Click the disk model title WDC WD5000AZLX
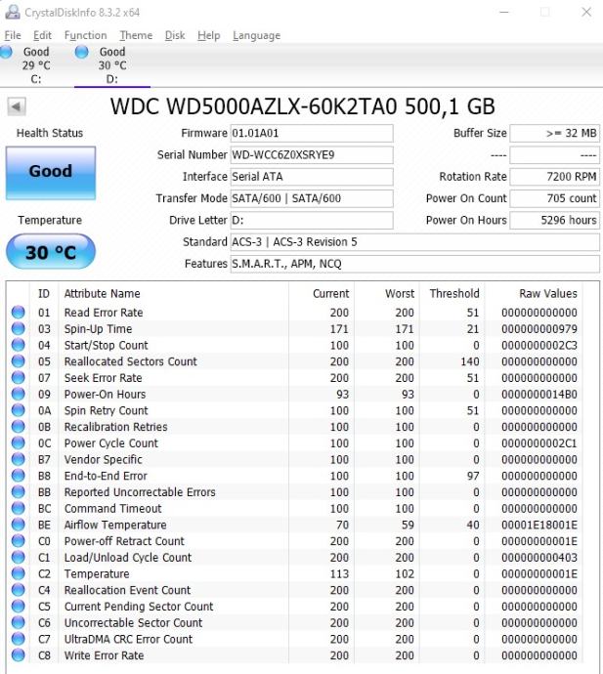The width and height of the screenshot is (603, 674). 302,106
